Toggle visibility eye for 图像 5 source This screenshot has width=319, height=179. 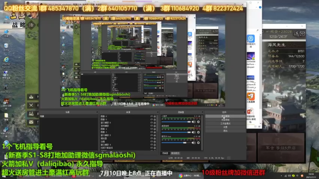coord(152,120)
